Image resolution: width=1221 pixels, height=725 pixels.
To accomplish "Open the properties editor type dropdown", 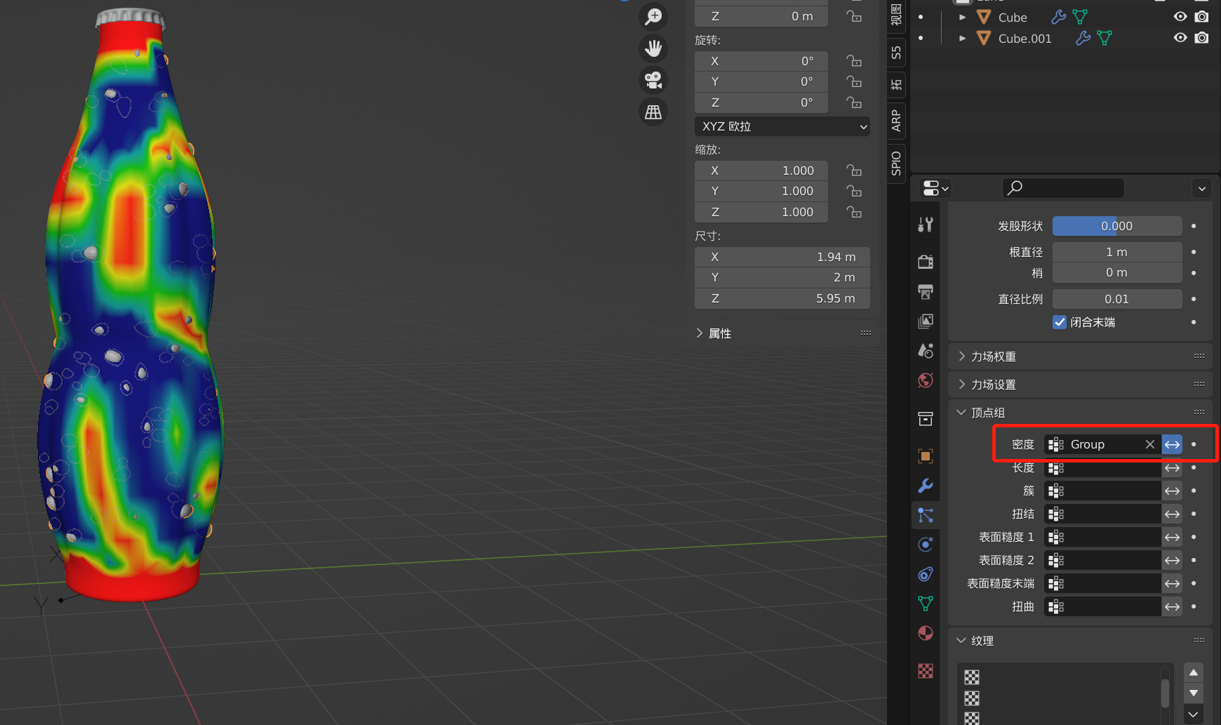I will [935, 188].
